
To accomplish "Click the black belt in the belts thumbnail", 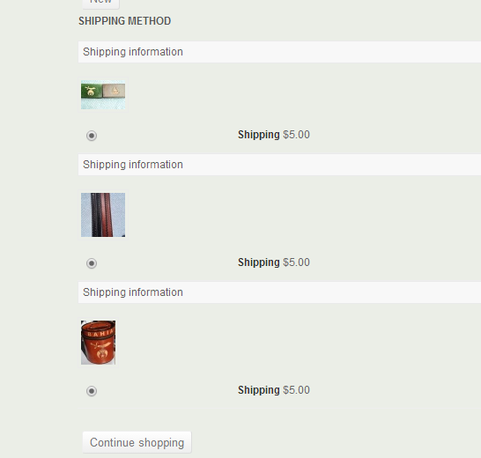I will [x=96, y=215].
